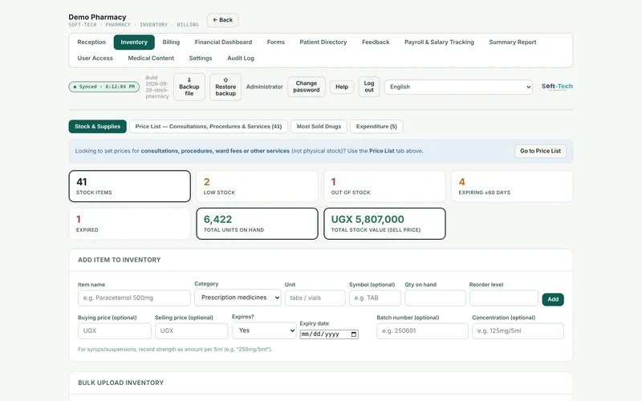Click the Change password button
The image size is (642, 401).
[307, 87]
